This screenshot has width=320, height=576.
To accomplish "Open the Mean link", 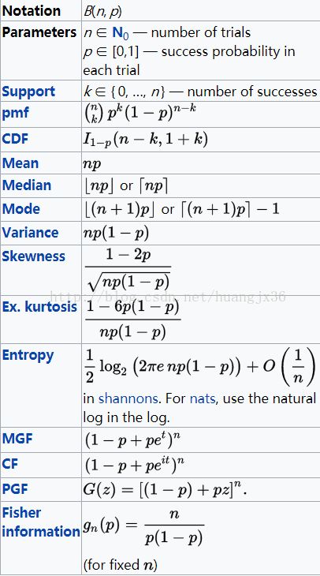I will (20, 163).
